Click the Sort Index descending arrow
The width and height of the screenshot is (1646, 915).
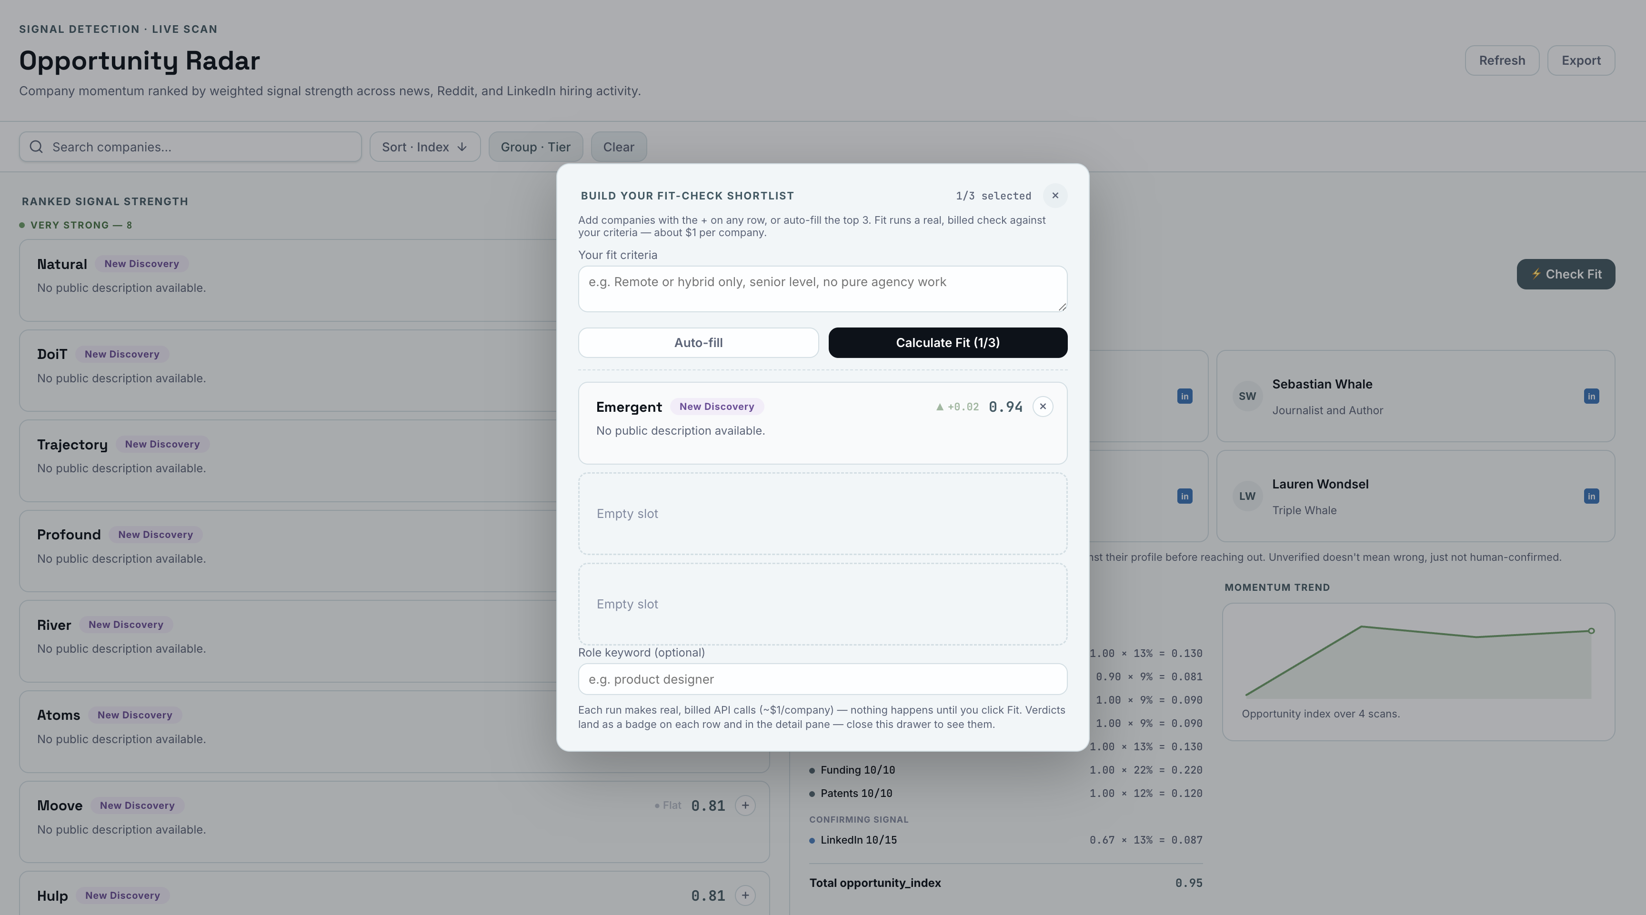(x=462, y=147)
